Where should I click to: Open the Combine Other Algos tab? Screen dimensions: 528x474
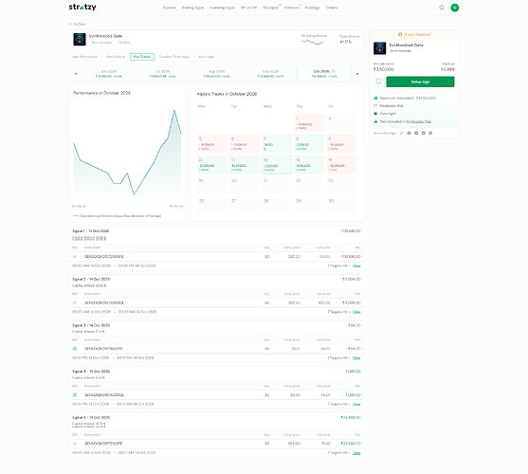pyautogui.click(x=174, y=57)
